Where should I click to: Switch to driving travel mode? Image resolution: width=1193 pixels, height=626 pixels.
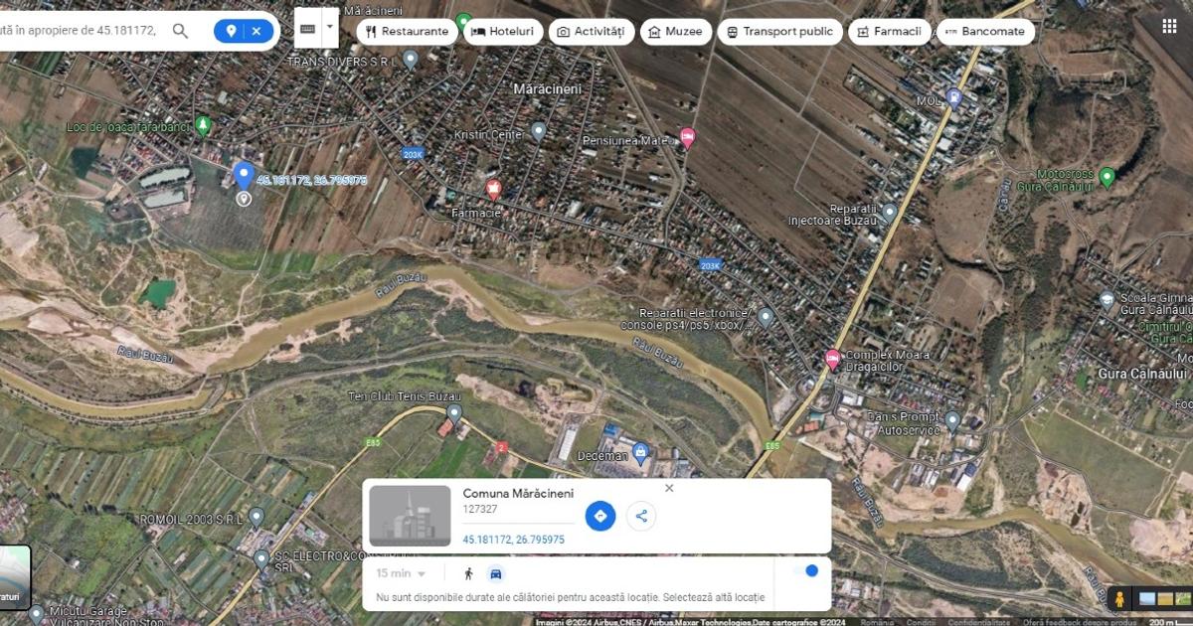click(496, 571)
